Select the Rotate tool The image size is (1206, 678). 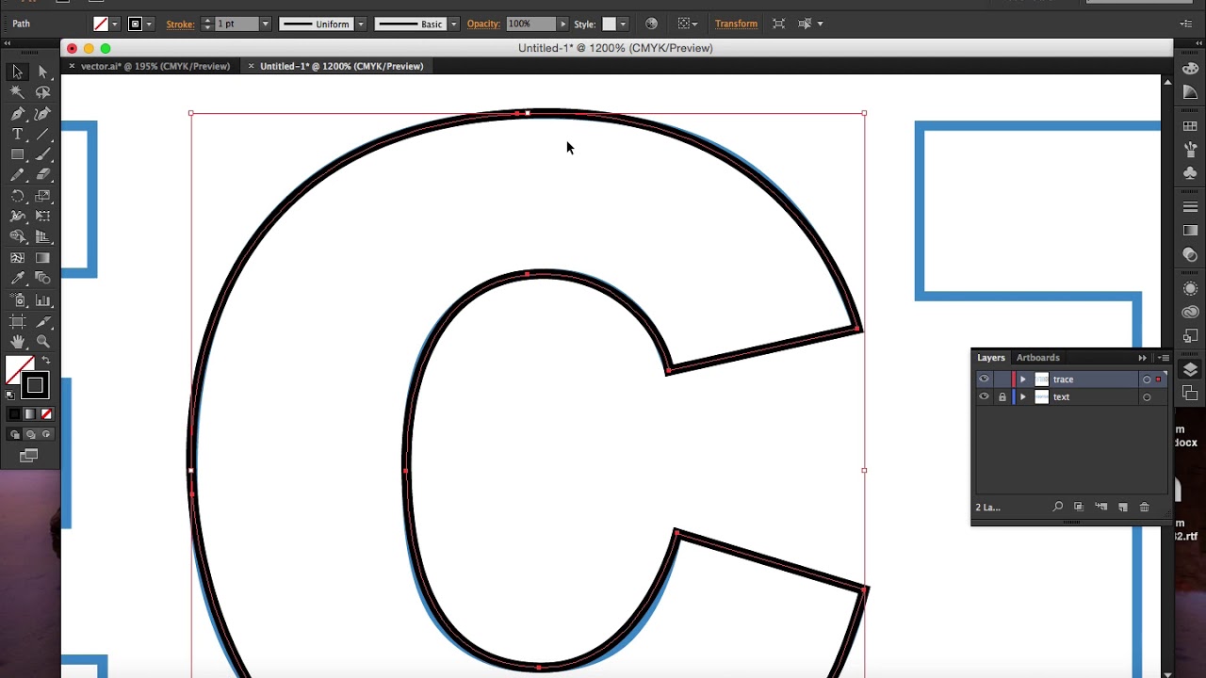point(17,196)
